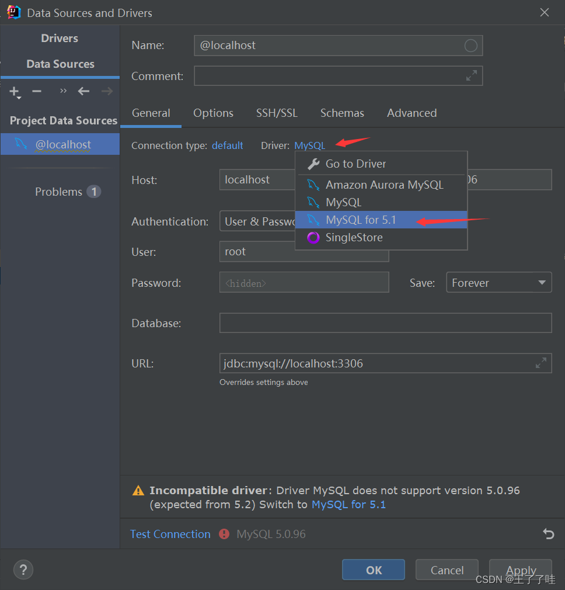Click the Amazon Aurora MySQL dolphin icon

tap(313, 185)
